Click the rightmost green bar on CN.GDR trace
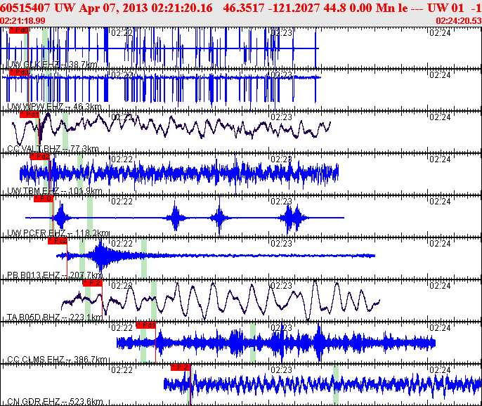Image resolution: width=482 pixels, height=406 pixels. (336, 385)
